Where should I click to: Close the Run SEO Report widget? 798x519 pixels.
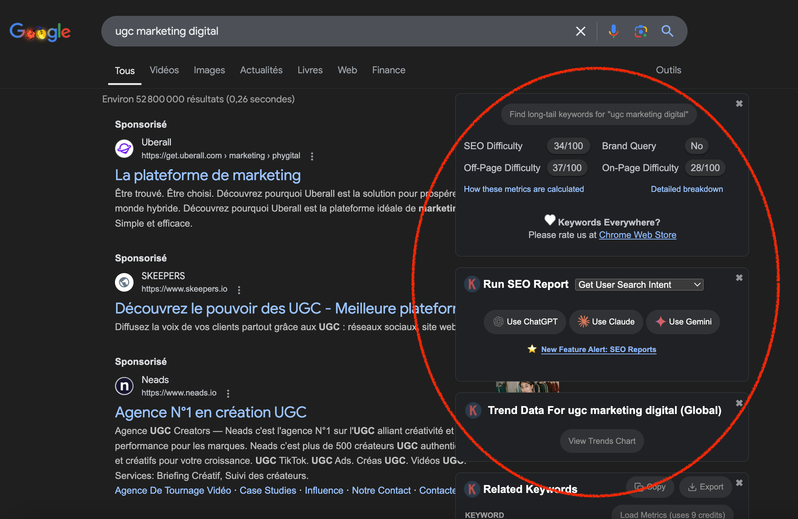coord(739,278)
